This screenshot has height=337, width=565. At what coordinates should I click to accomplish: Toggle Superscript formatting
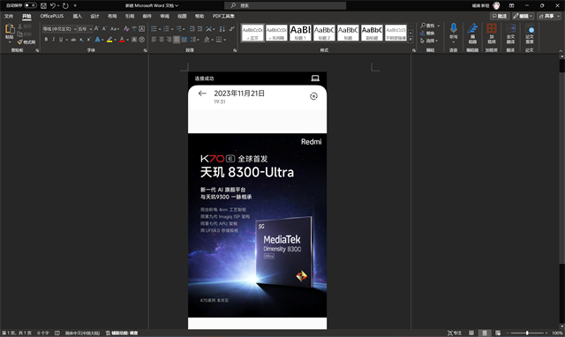pos(88,40)
